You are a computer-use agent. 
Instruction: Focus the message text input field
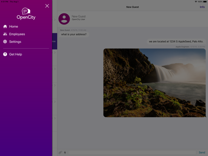click(132, 152)
